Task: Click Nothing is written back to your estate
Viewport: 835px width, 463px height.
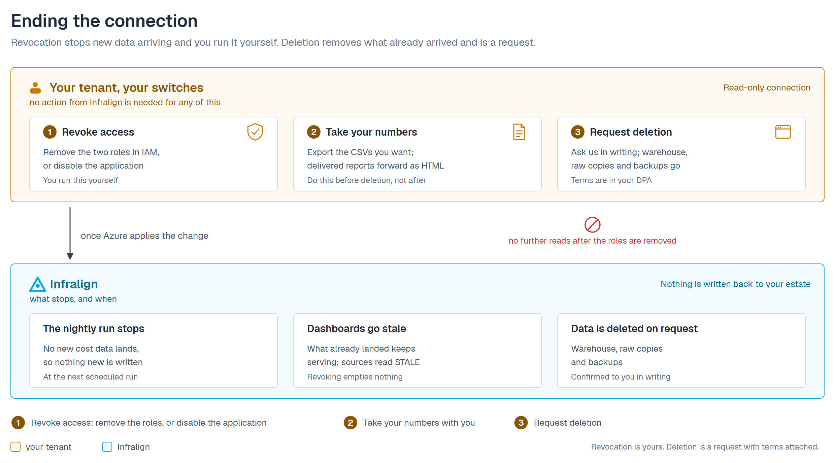Action: [x=735, y=284]
